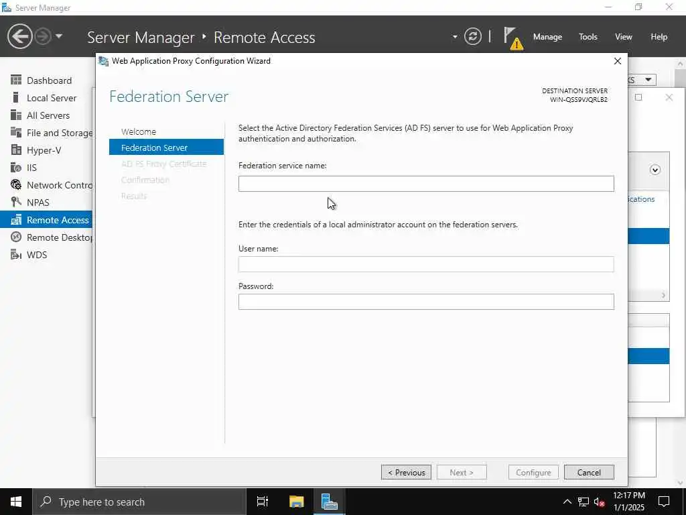686x515 pixels.
Task: Expand the circled chevron in background panel
Action: click(655, 170)
